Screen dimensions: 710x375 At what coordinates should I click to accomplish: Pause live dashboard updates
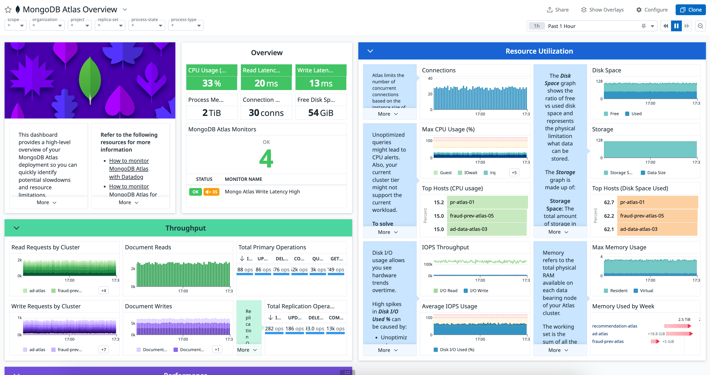pos(676,26)
